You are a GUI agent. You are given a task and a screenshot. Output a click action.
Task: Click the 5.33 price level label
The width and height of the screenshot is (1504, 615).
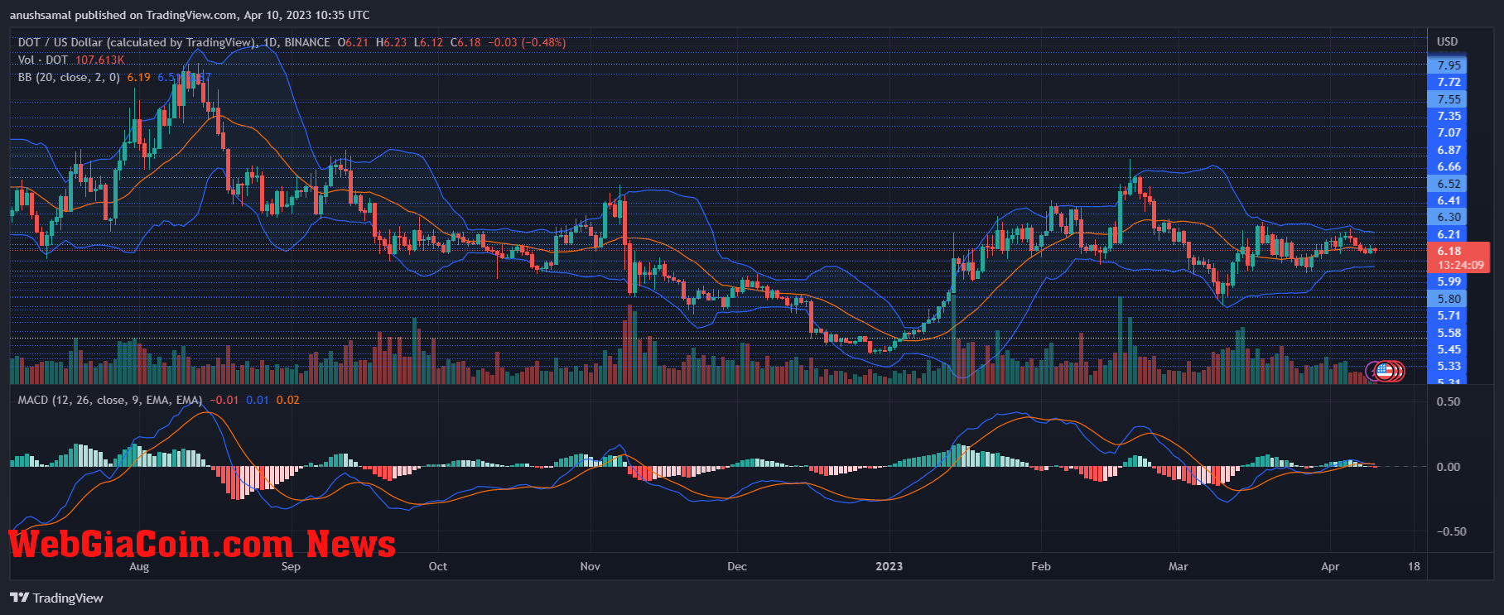1449,366
